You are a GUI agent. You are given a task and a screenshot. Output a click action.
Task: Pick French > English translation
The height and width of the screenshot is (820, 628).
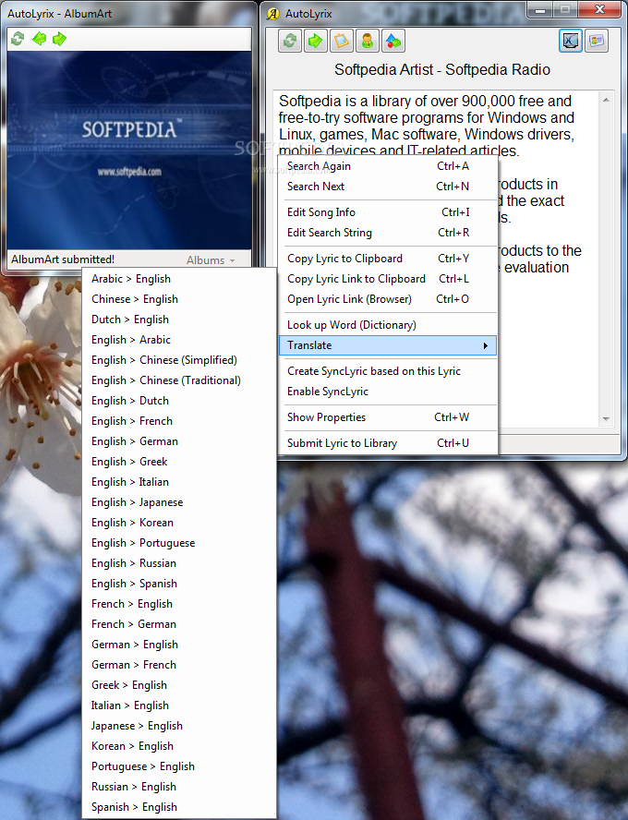[x=179, y=604]
